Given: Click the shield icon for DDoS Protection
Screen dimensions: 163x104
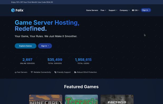Looking at the screenshot, I should pos(75,72).
